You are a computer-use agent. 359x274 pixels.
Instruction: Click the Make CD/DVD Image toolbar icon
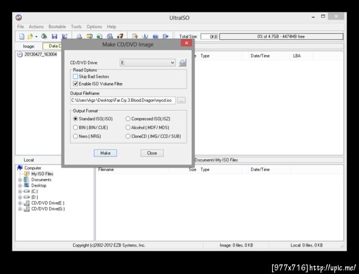click(x=79, y=36)
